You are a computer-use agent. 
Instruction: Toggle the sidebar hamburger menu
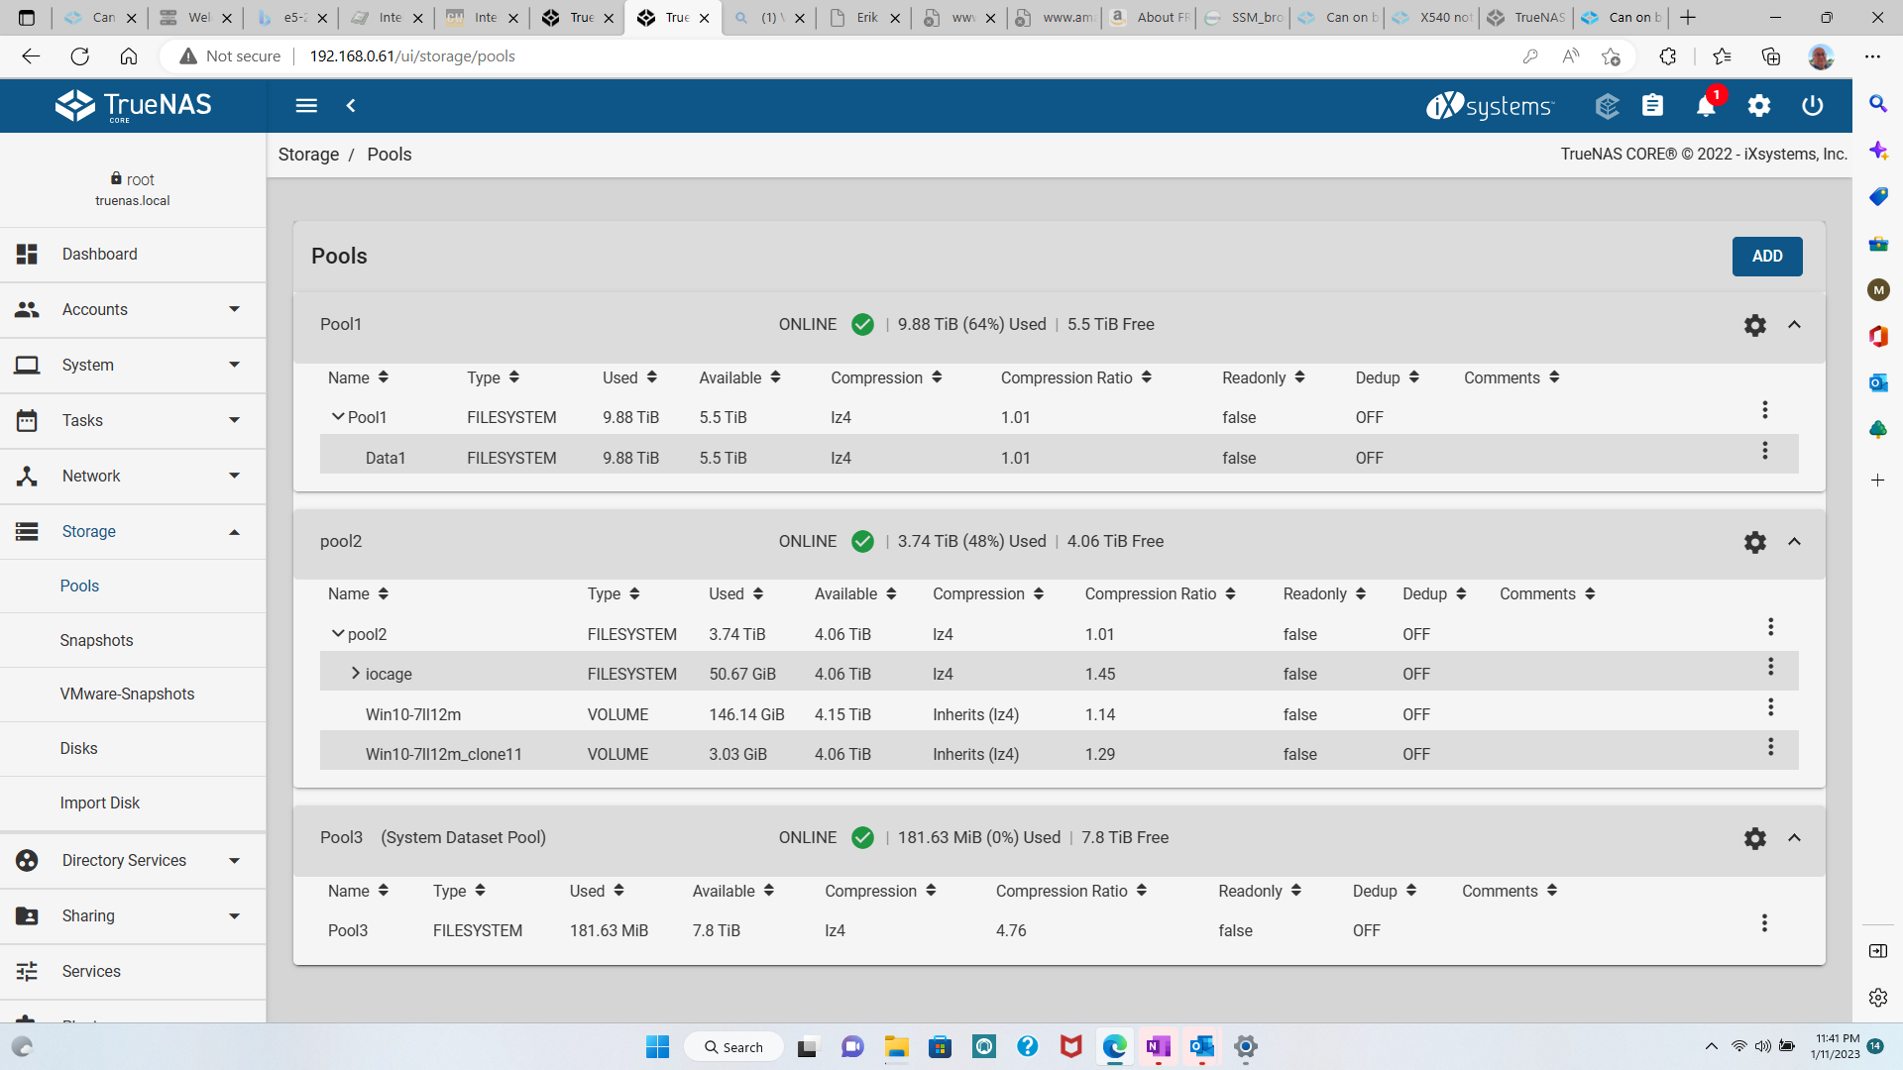pos(306,105)
